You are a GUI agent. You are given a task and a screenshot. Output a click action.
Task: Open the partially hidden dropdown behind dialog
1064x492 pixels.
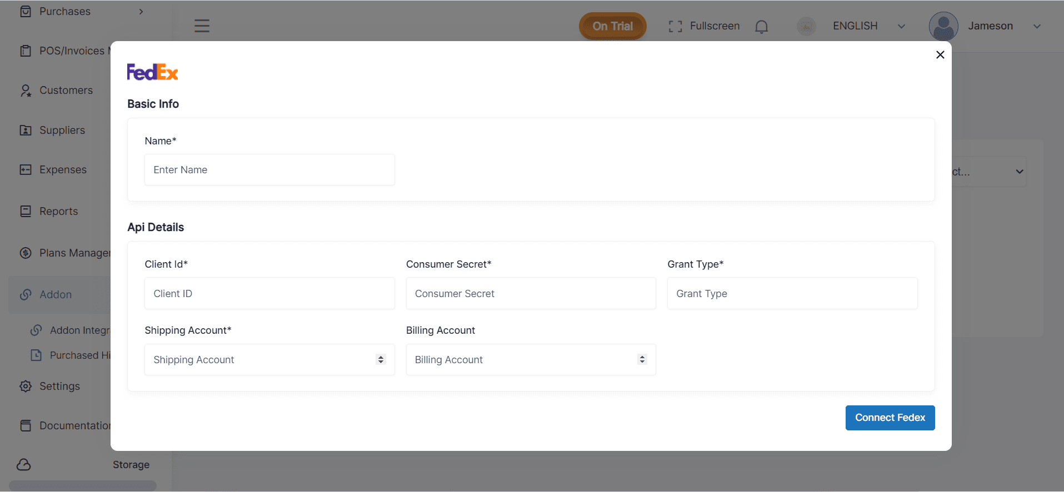[989, 172]
